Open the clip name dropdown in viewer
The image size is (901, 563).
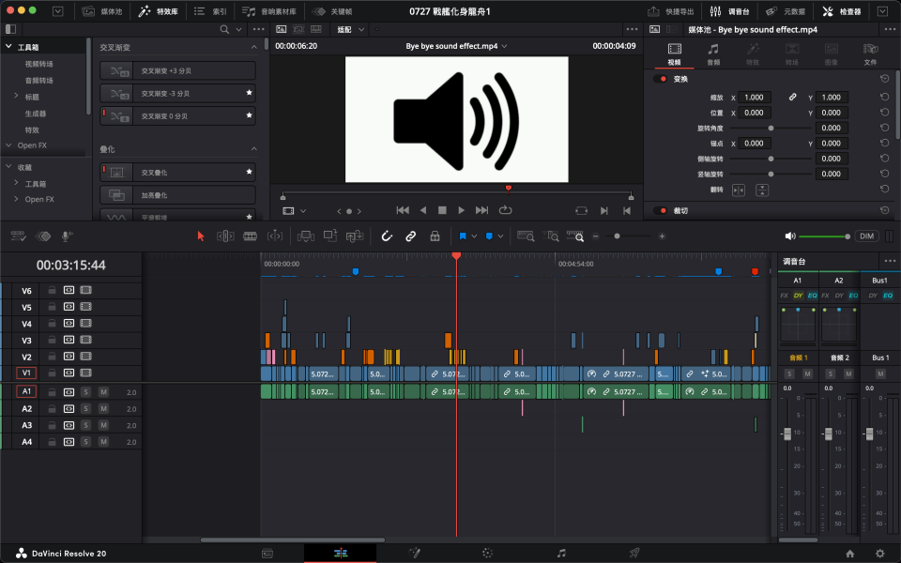[x=505, y=46]
